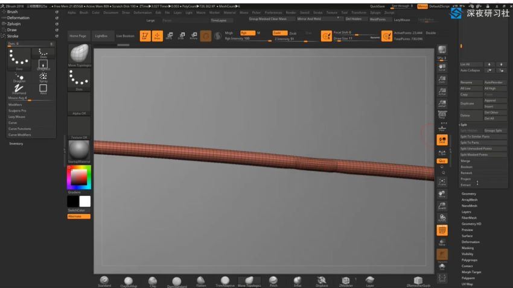Open the current brush thumbnail

tap(79, 55)
